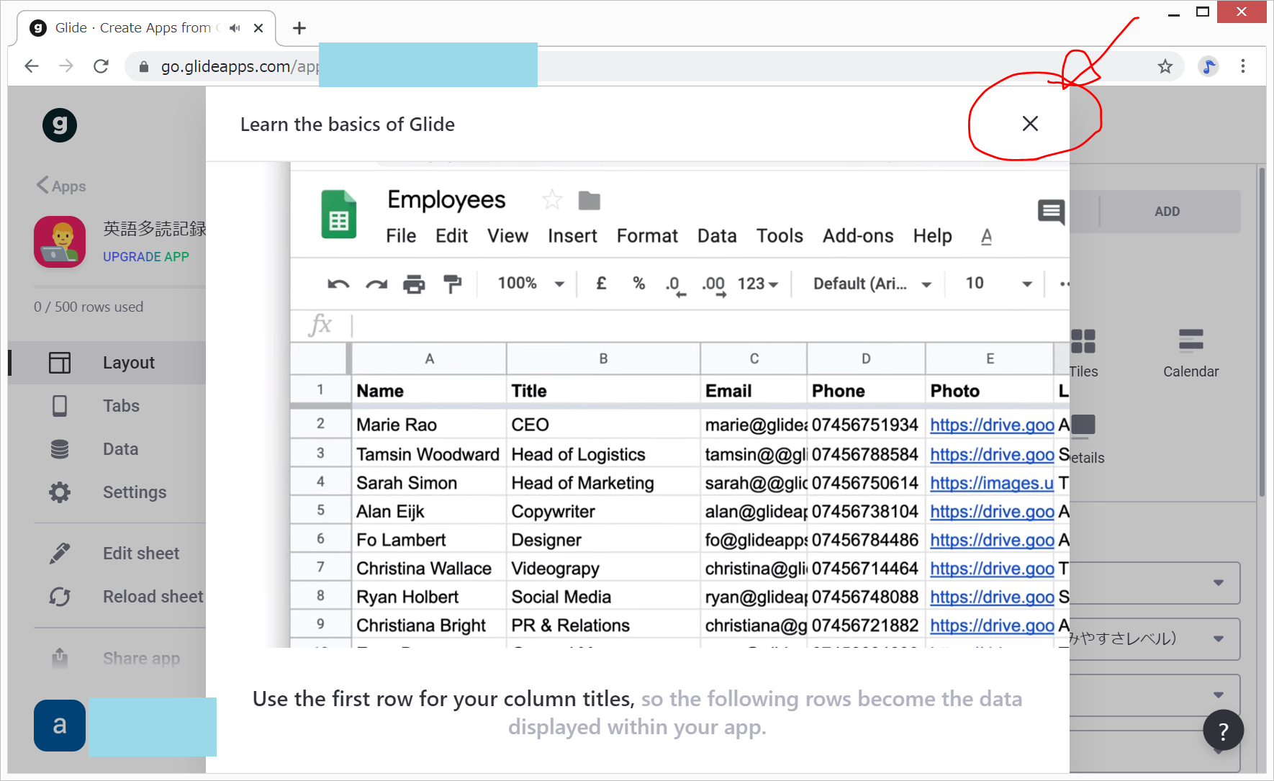1274x781 pixels.
Task: Click the Learn the basics of Glide title
Action: point(348,125)
